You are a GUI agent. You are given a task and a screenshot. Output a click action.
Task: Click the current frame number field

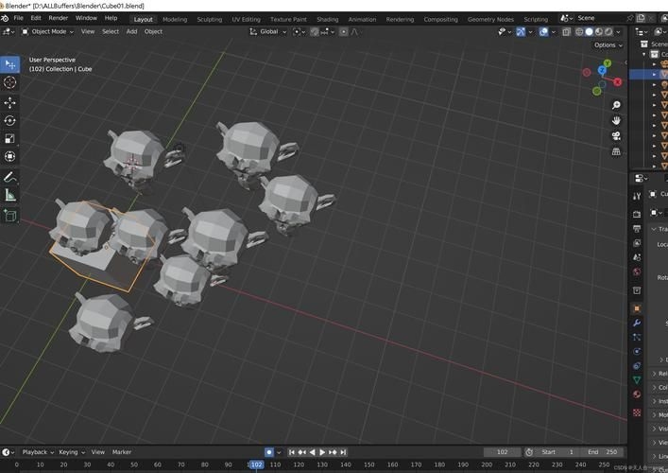click(501, 452)
